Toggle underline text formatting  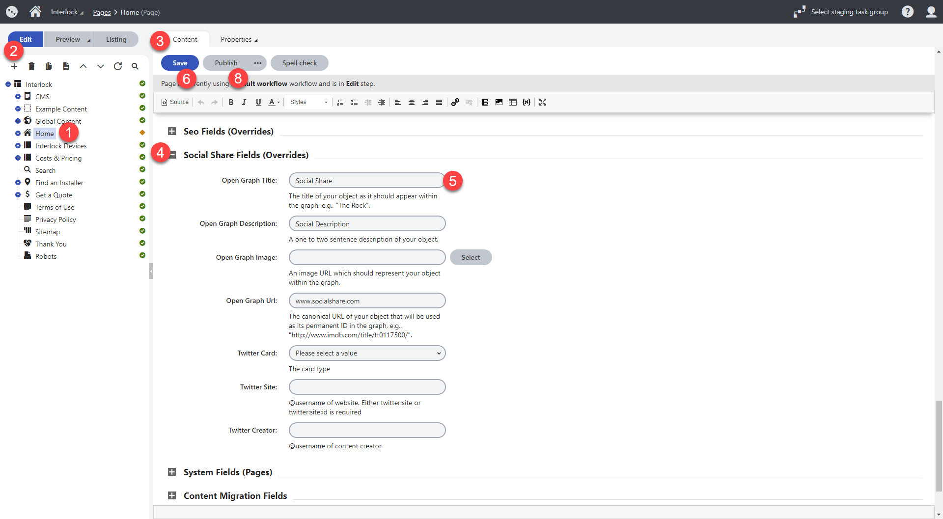258,102
